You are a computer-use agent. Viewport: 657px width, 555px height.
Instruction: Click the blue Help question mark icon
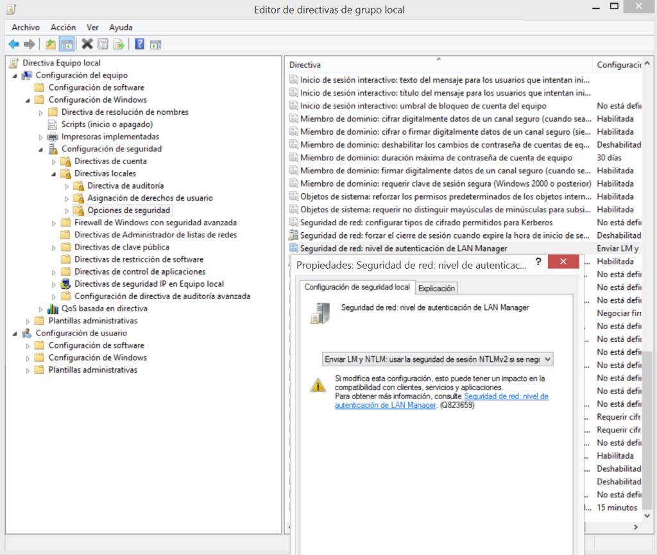pos(139,44)
